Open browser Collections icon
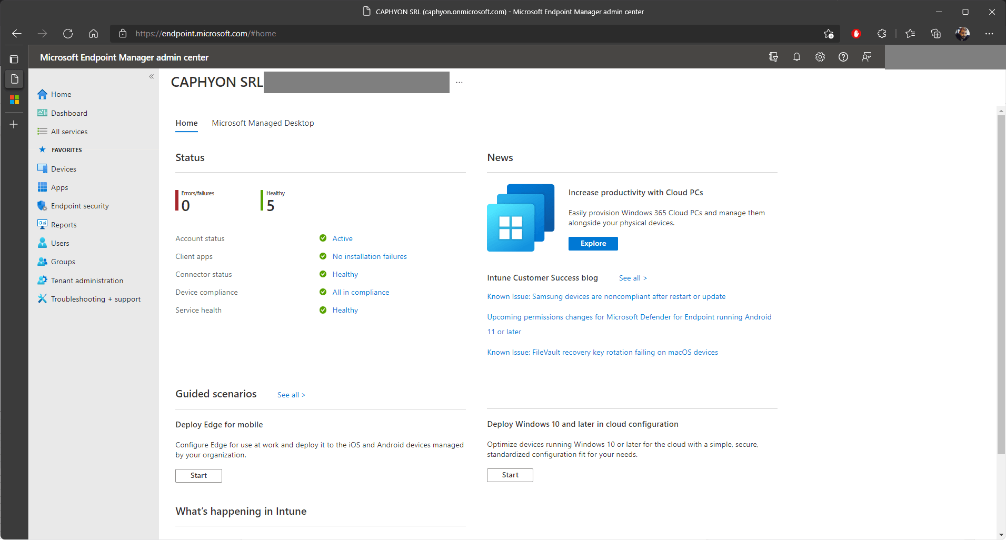1006x540 pixels. point(935,34)
